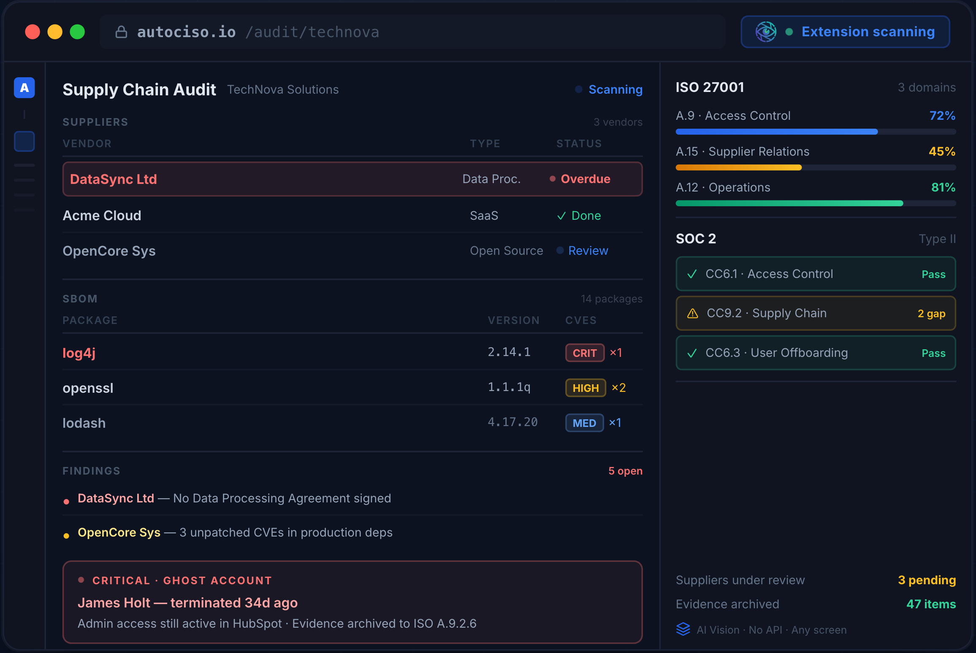Click the lock icon in address bar

click(x=121, y=32)
